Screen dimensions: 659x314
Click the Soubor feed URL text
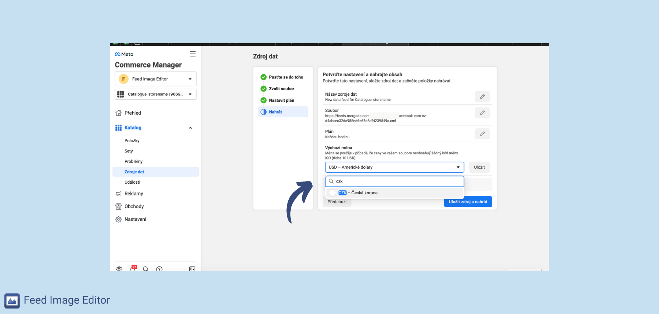click(x=376, y=118)
